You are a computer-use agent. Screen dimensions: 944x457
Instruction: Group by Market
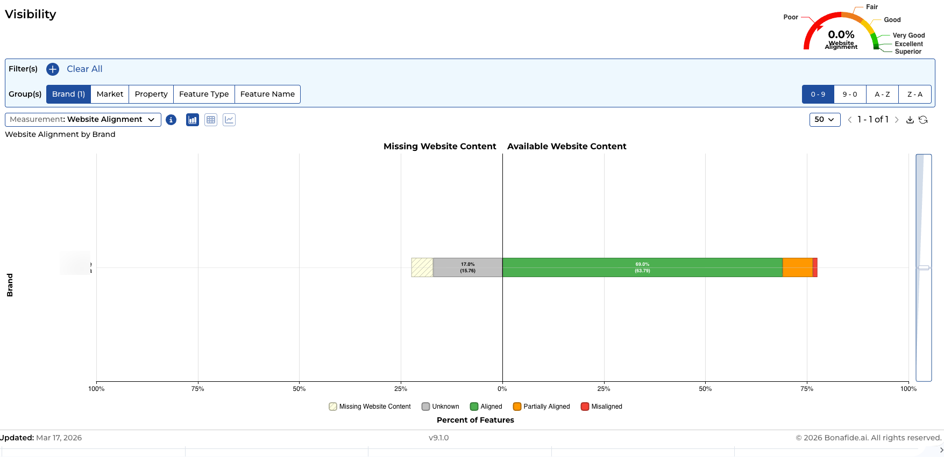(x=110, y=94)
